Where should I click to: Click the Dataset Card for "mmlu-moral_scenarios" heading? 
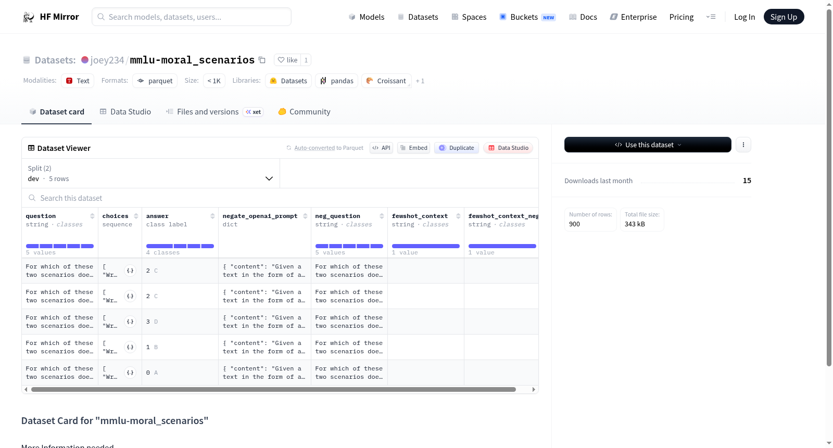115,420
